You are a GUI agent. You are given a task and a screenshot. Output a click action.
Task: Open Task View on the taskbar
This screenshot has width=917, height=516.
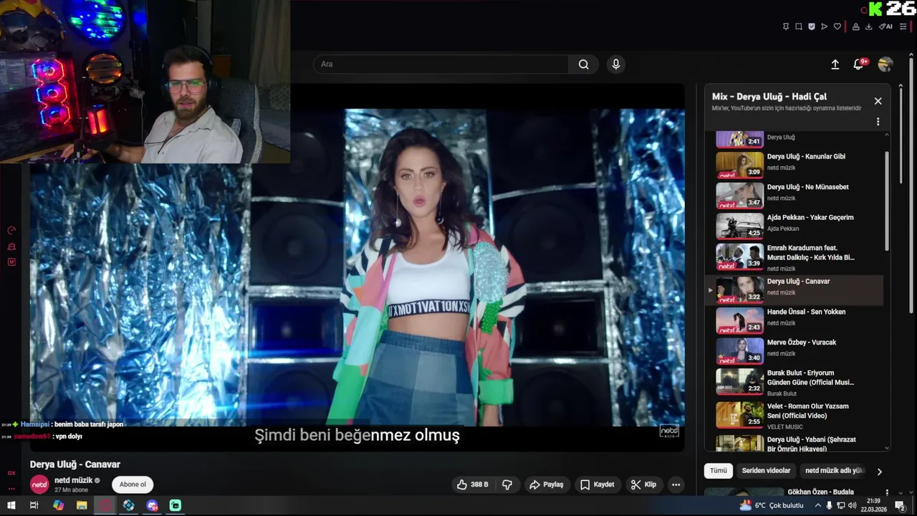(x=34, y=505)
